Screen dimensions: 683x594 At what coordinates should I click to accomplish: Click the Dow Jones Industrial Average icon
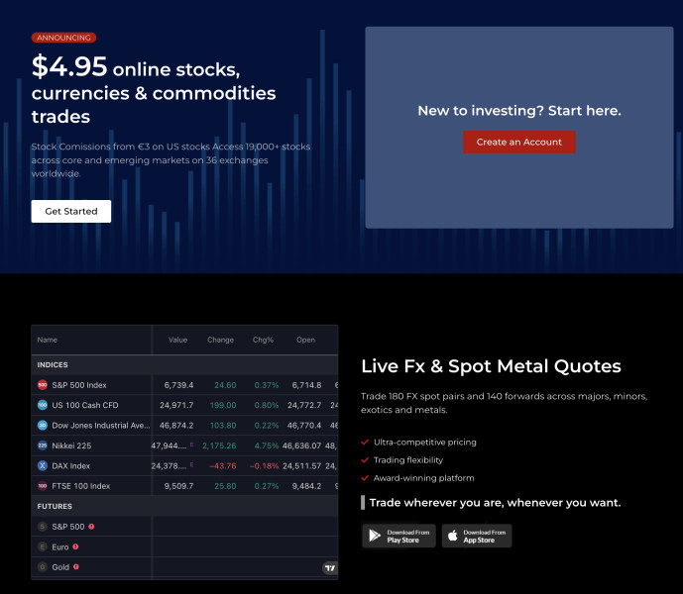coord(42,425)
